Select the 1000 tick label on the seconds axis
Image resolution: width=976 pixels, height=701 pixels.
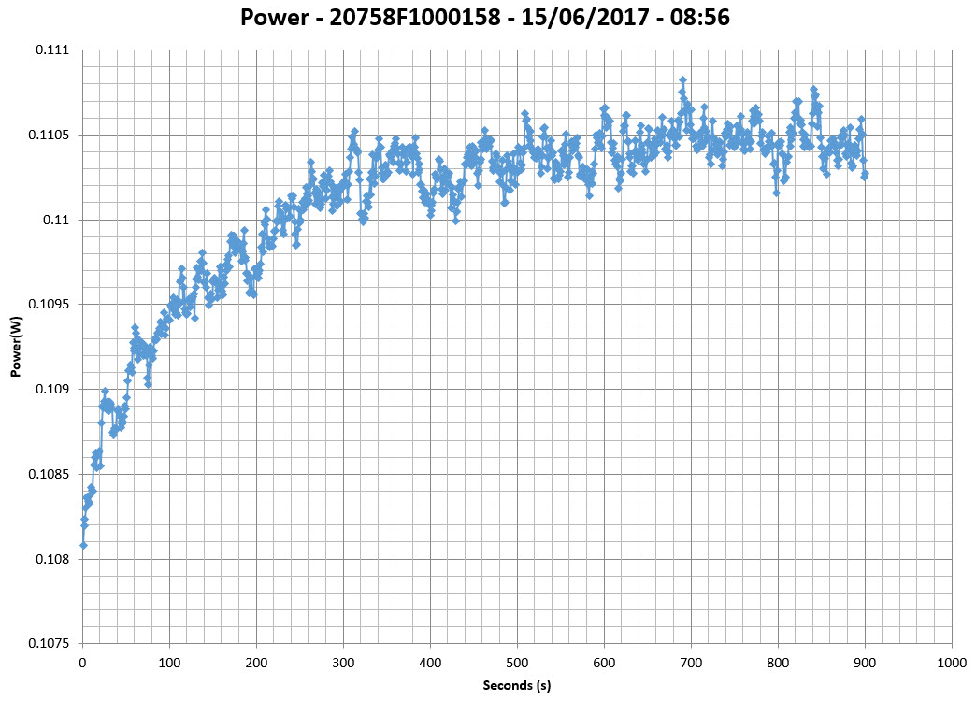[x=951, y=661]
